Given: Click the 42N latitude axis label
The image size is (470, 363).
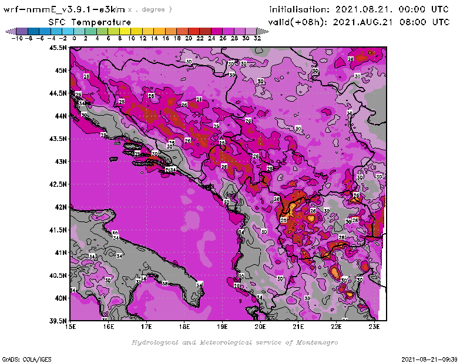Looking at the screenshot, I should tap(60, 207).
